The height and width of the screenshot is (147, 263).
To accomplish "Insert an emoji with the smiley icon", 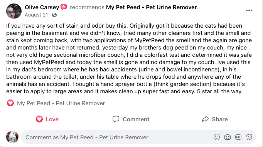I will 217,137.
